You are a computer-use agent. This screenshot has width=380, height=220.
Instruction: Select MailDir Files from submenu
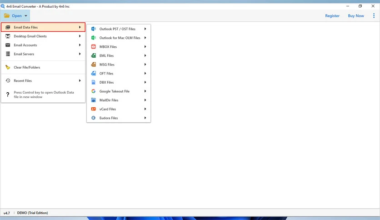click(119, 100)
